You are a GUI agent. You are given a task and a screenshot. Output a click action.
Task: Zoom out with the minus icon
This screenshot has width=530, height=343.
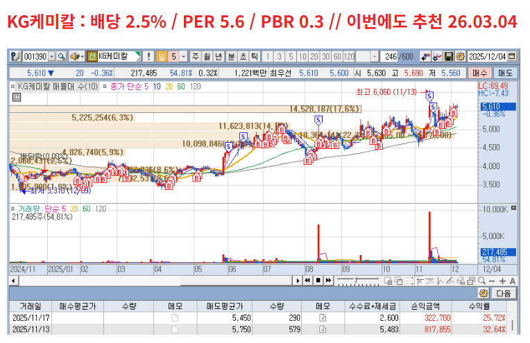(x=492, y=281)
